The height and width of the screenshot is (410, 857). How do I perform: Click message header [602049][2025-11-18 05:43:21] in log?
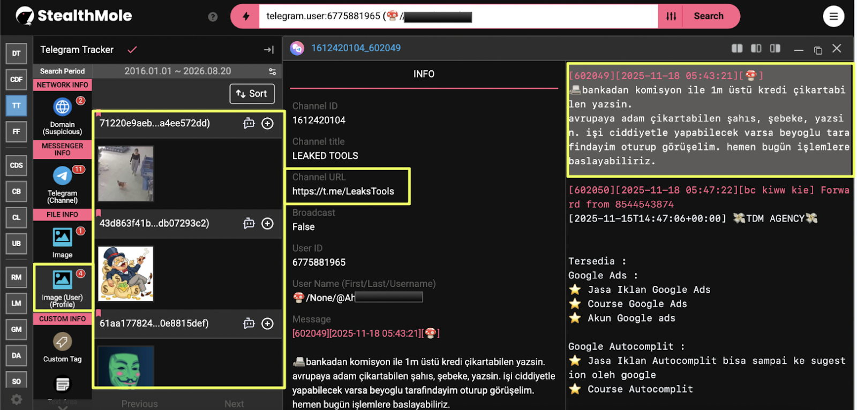(x=666, y=76)
